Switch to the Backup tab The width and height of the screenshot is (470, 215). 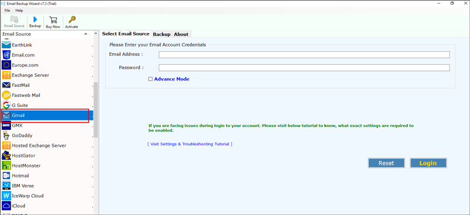click(162, 34)
